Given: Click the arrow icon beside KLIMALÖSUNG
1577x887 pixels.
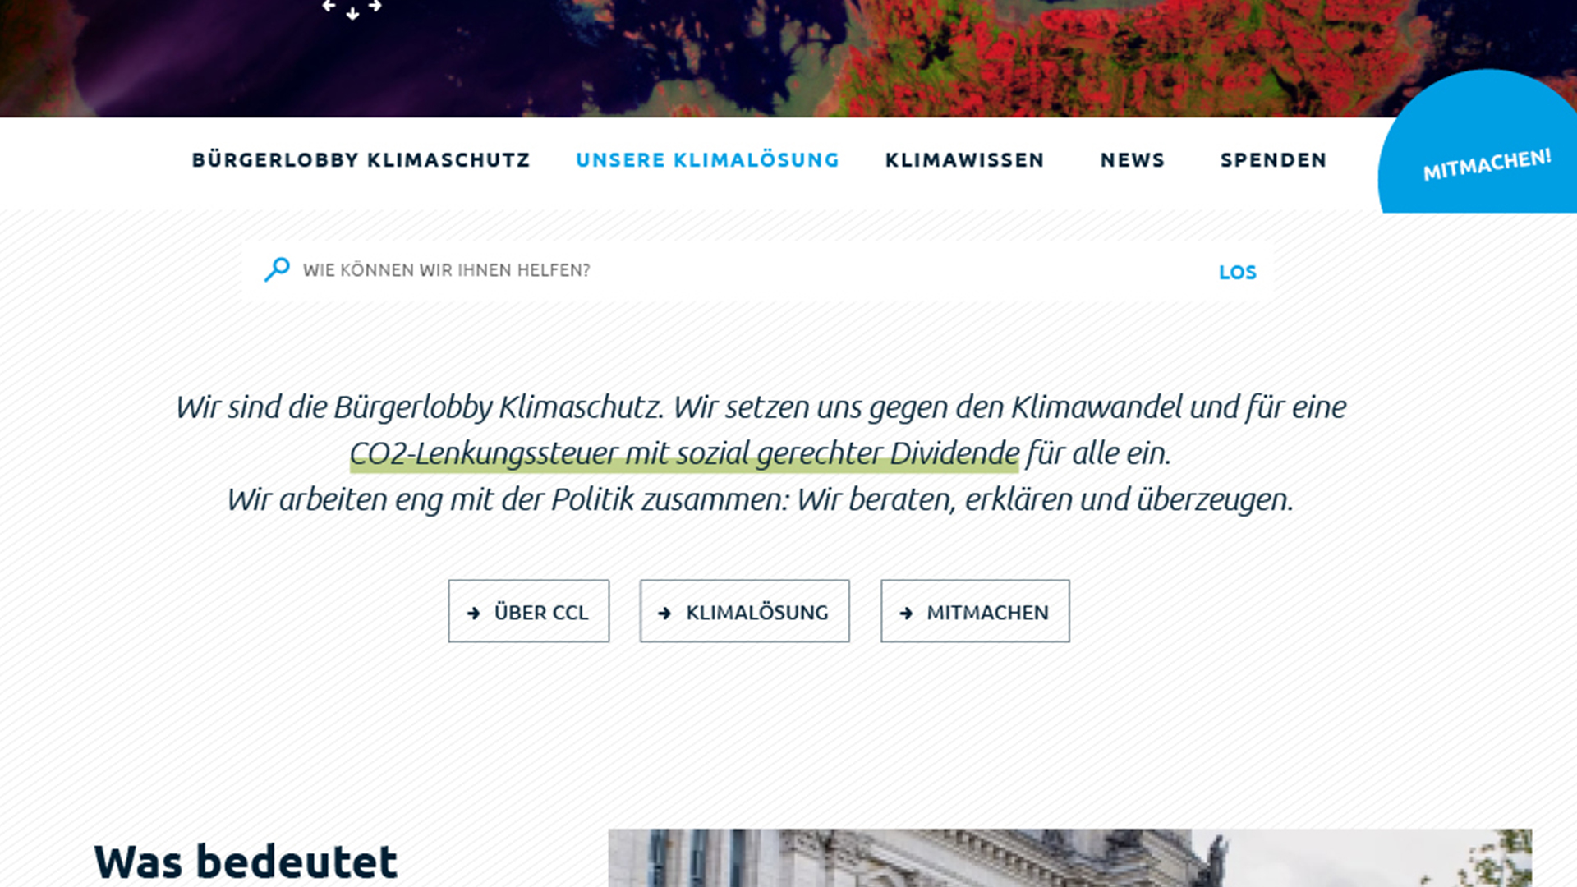Looking at the screenshot, I should pyautogui.click(x=665, y=613).
